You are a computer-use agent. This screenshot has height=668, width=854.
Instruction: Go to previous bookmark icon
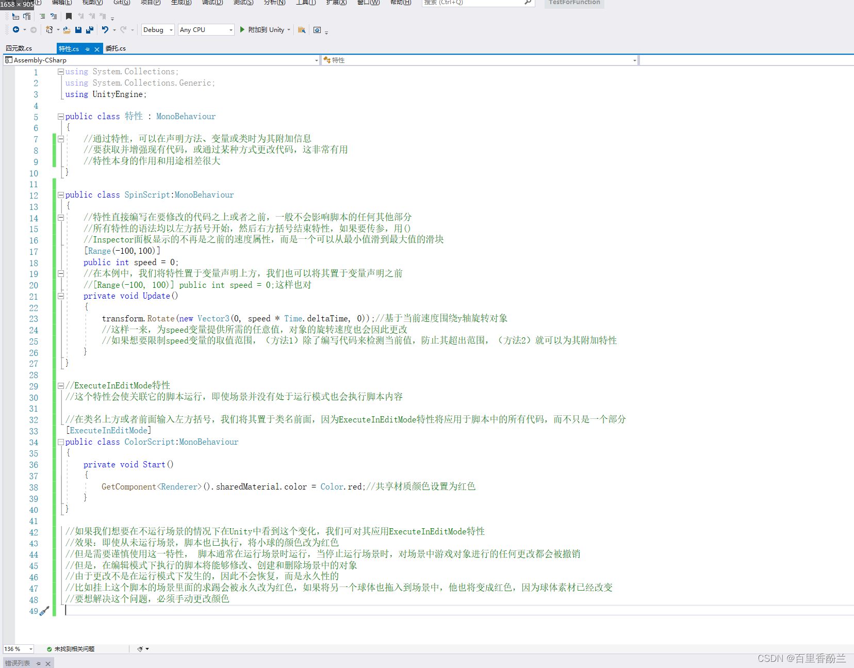coord(81,17)
